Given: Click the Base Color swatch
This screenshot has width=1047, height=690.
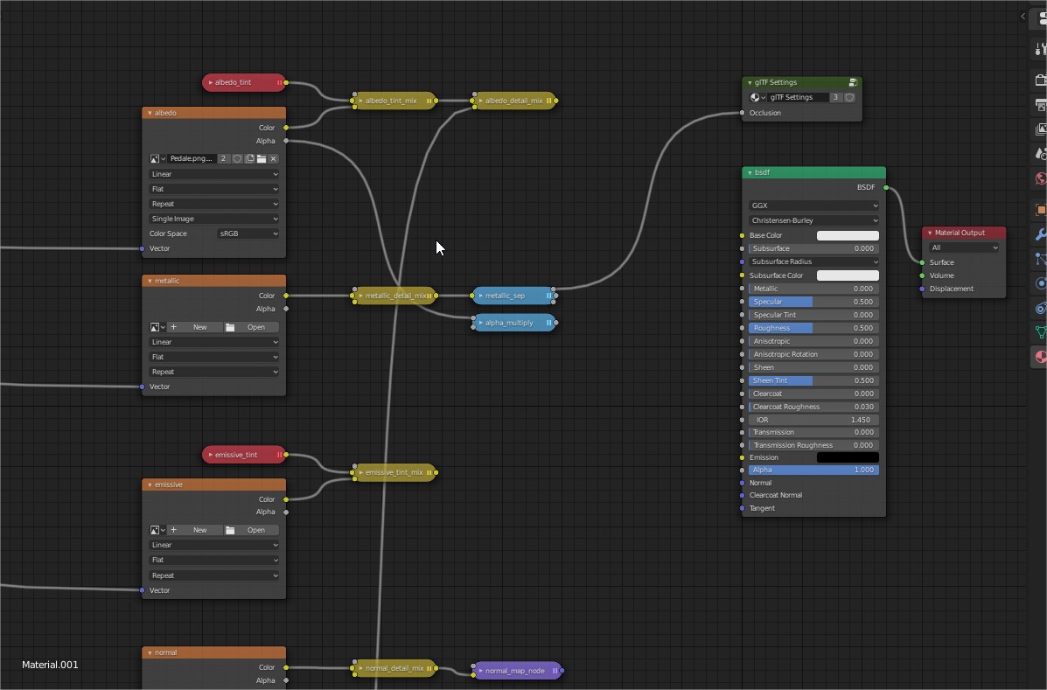Looking at the screenshot, I should click(x=847, y=235).
